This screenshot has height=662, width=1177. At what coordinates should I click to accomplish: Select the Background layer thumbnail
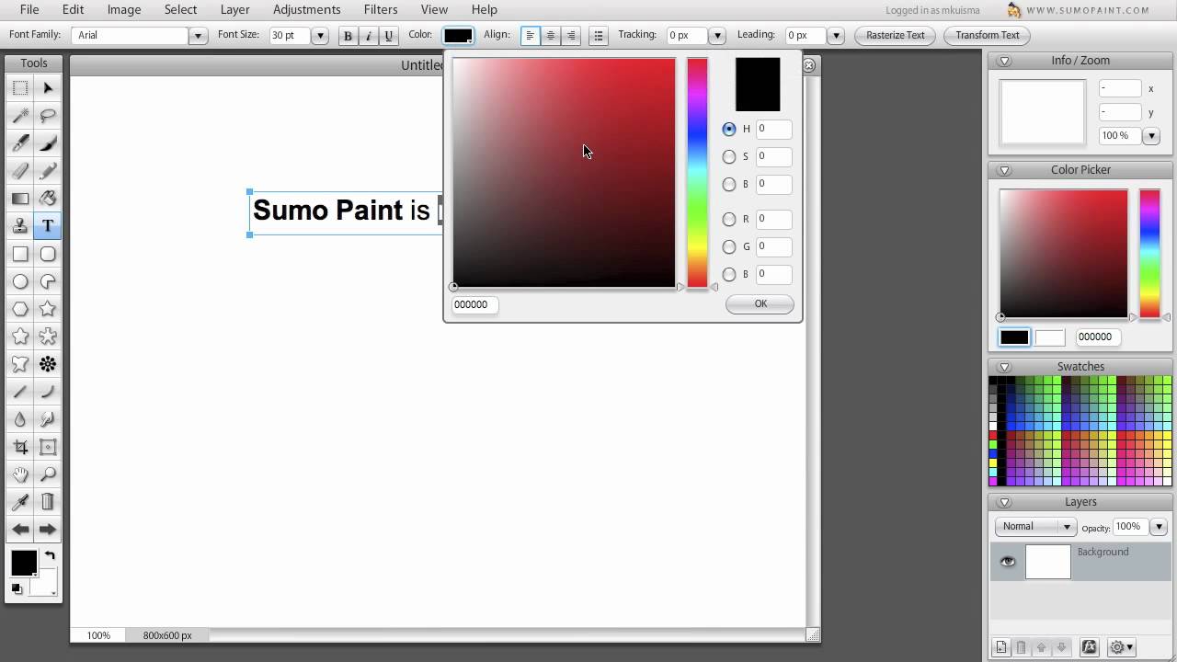(1048, 562)
